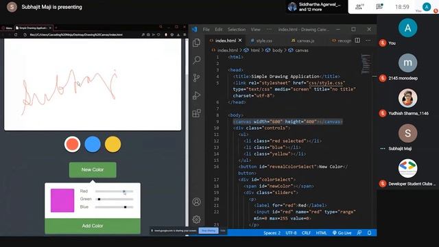Switch to the canvas.js tab
439x247 pixels.
point(303,40)
